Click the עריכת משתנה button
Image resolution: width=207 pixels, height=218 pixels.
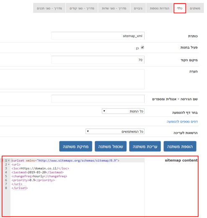pos(145,146)
